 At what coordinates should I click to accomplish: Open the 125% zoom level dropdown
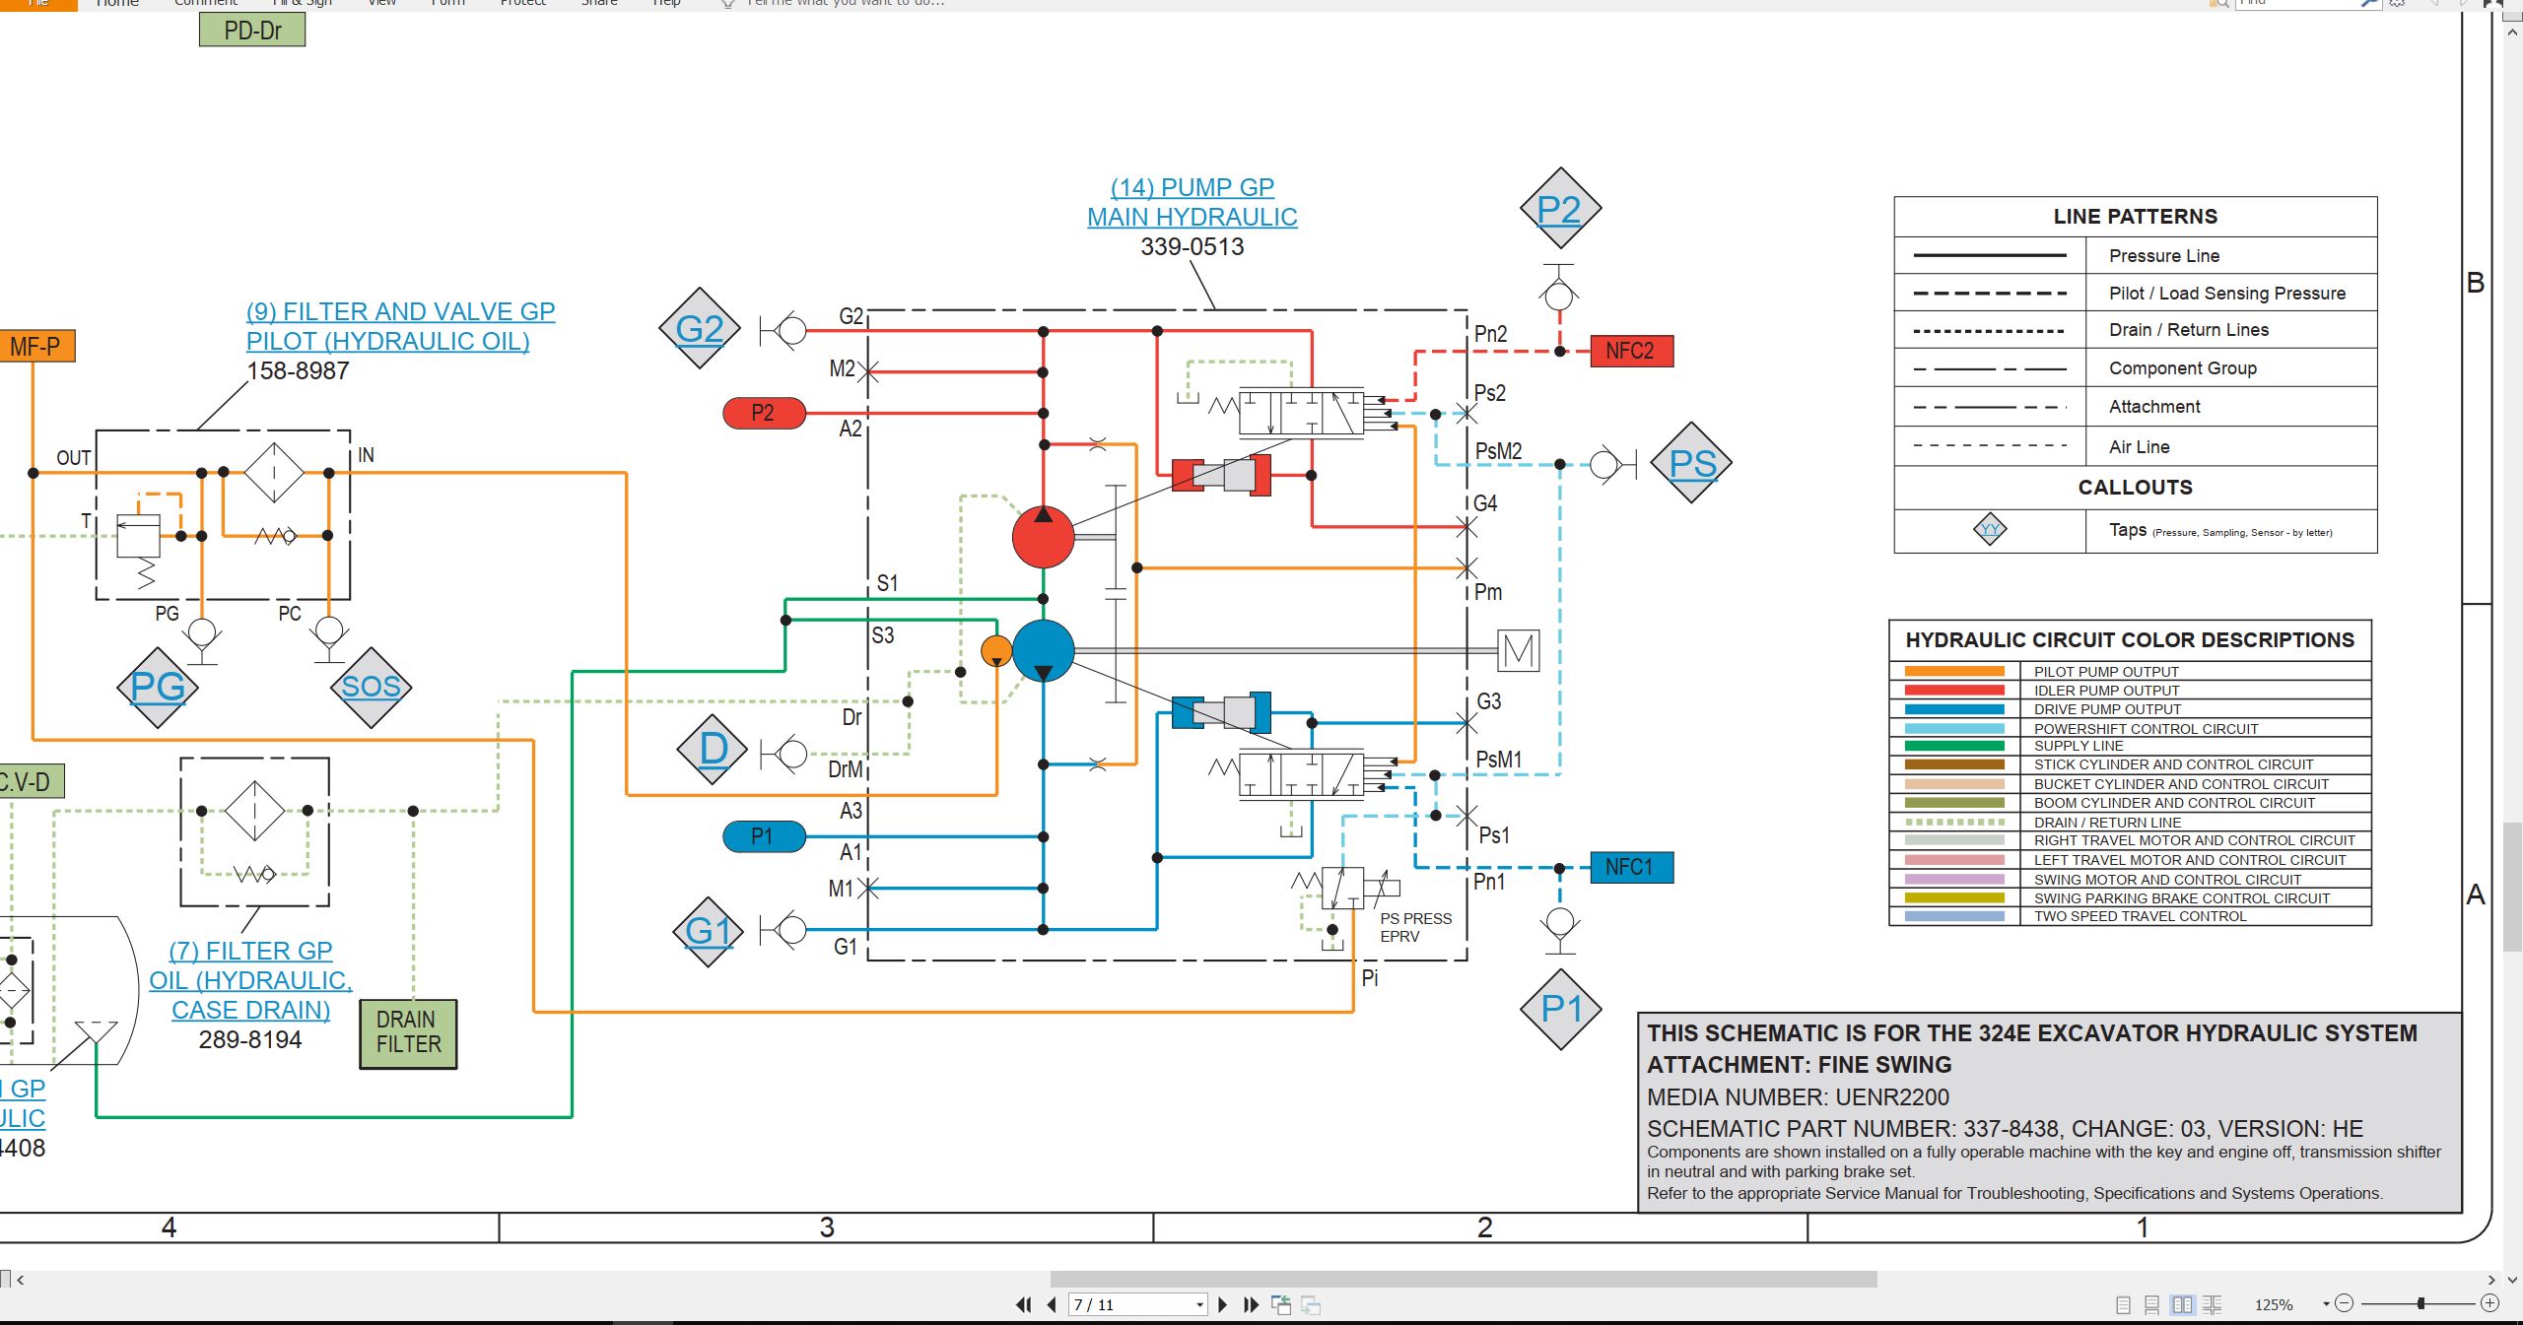[2326, 1304]
